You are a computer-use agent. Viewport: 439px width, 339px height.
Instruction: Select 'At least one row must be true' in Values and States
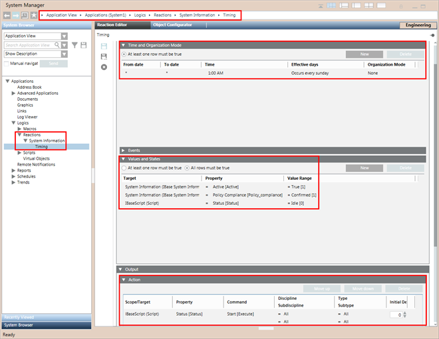(x=124, y=169)
